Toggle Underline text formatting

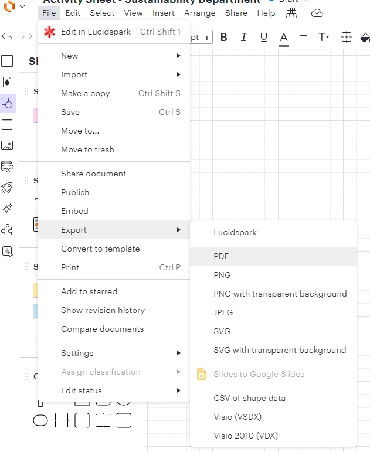pos(264,37)
